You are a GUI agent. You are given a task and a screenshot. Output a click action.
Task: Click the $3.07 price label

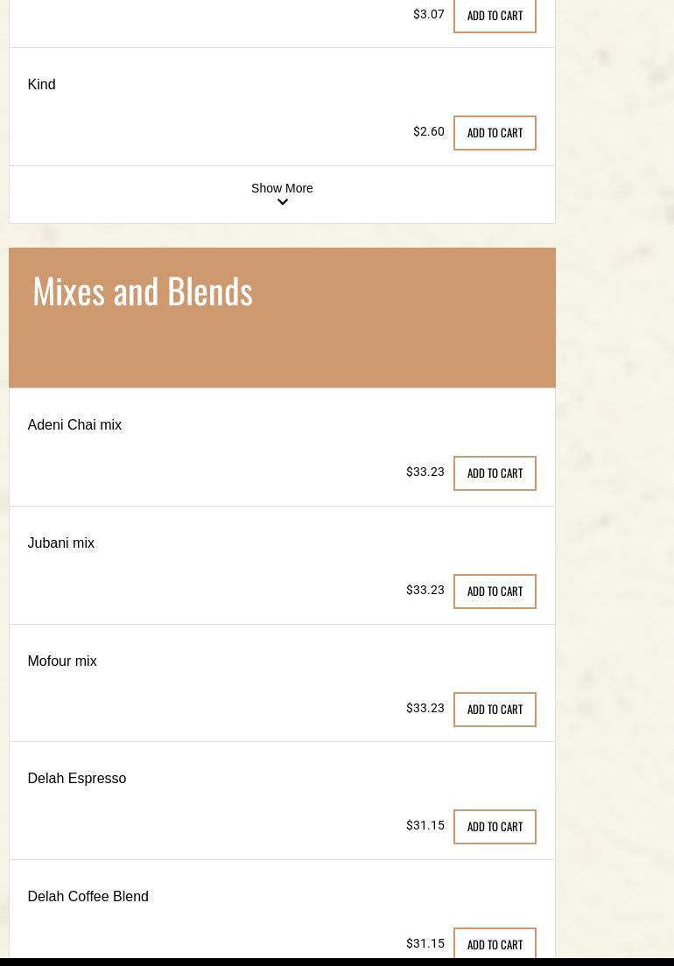click(428, 15)
